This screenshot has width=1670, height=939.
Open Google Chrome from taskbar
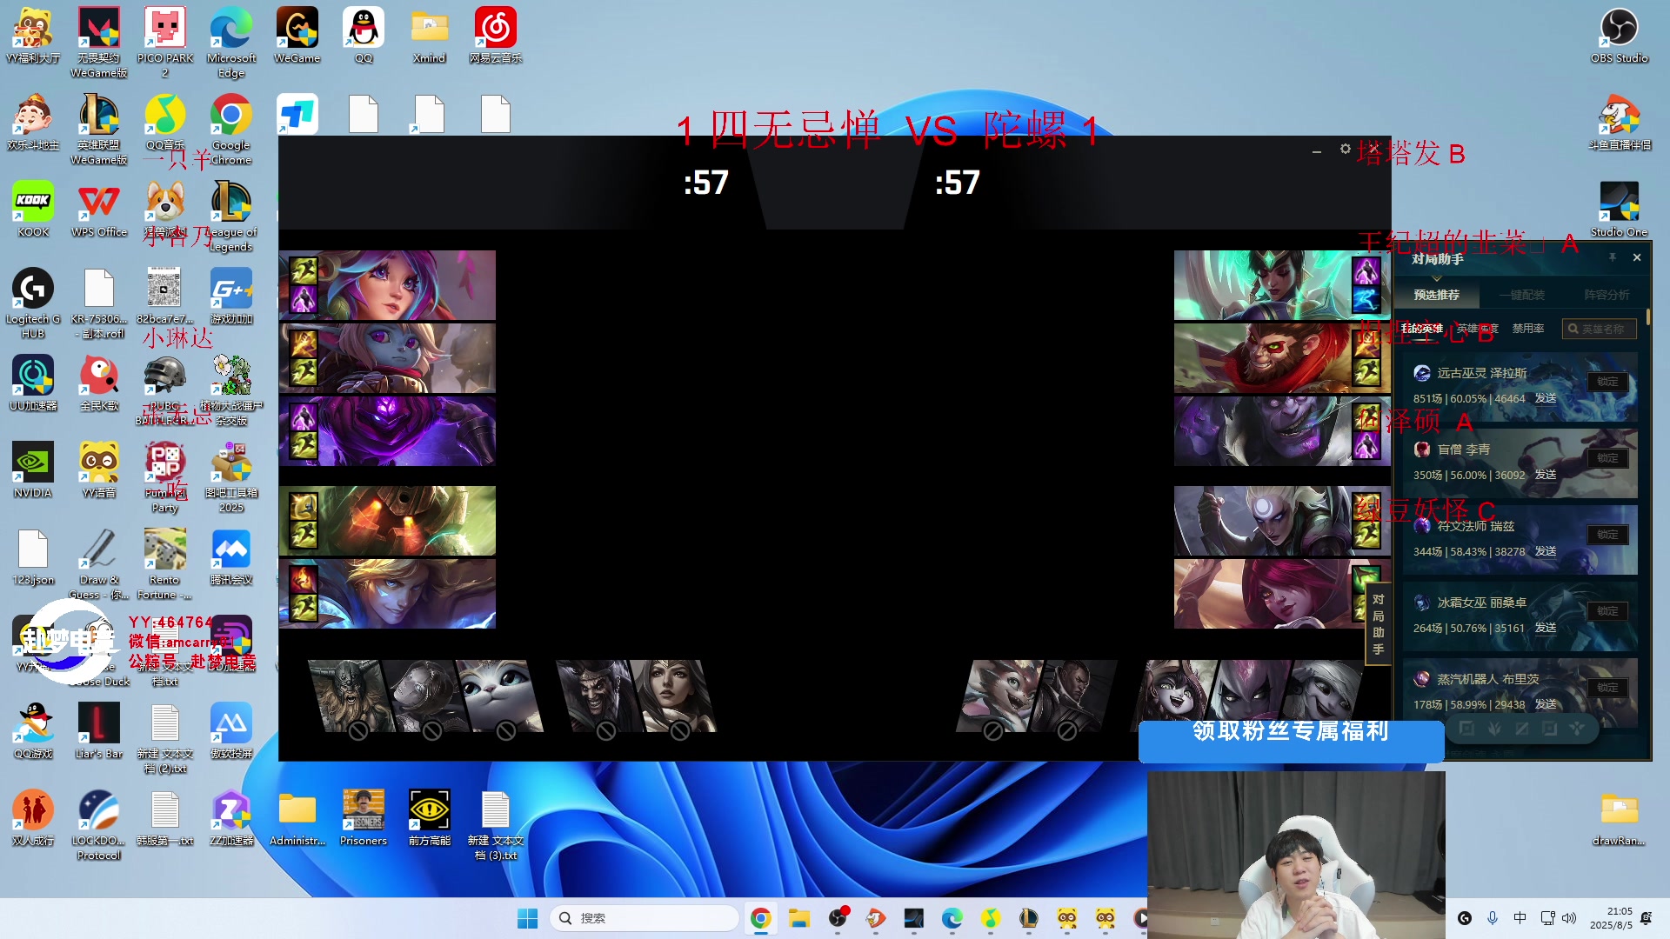pos(761,918)
